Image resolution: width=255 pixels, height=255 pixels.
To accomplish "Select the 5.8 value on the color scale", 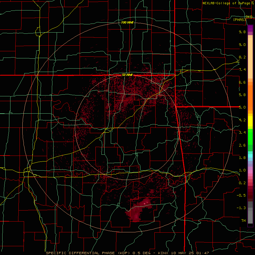I will (242, 95).
